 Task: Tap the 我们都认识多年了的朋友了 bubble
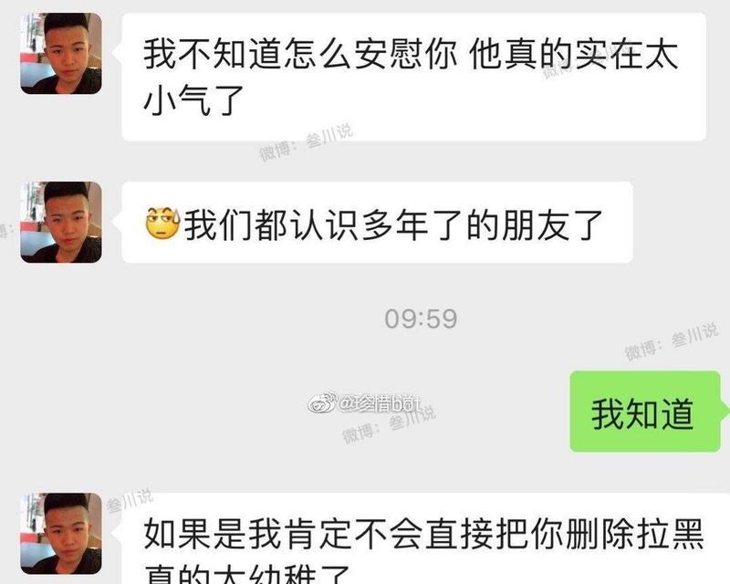tap(377, 222)
